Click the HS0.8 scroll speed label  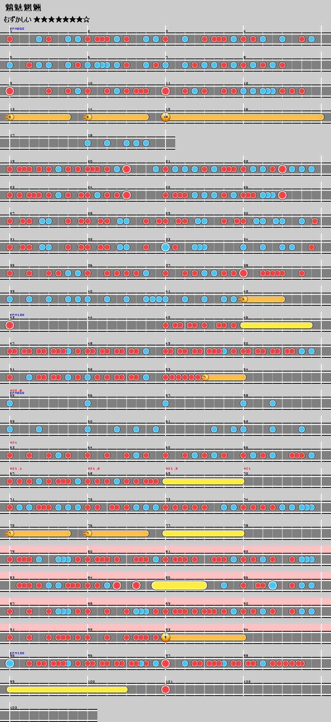pos(16,390)
